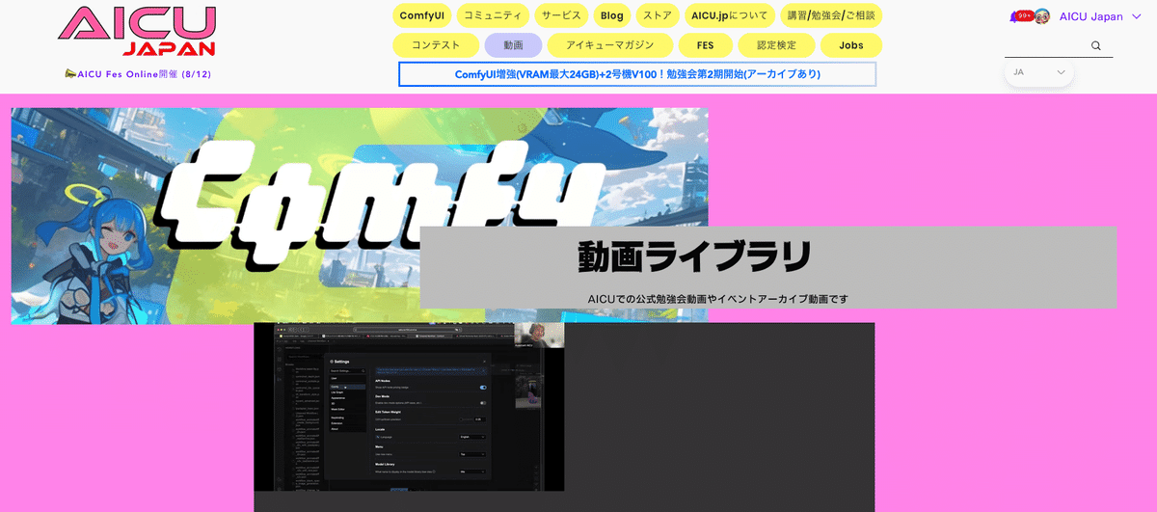Open アイキューマガジン navigation item

(x=609, y=45)
